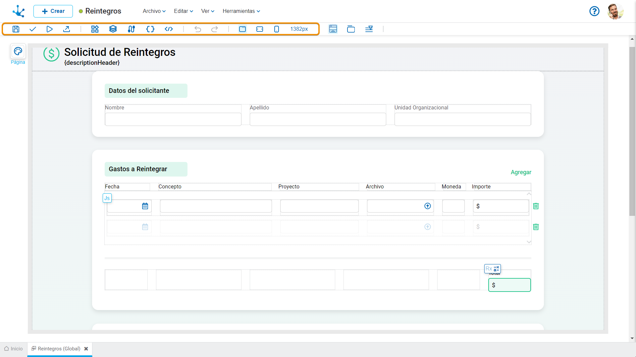Click the sliders settings icon
The height and width of the screenshot is (357, 636).
pos(131,29)
